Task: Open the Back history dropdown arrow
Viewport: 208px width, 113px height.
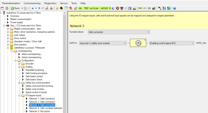Action: pyautogui.click(x=22, y=8)
